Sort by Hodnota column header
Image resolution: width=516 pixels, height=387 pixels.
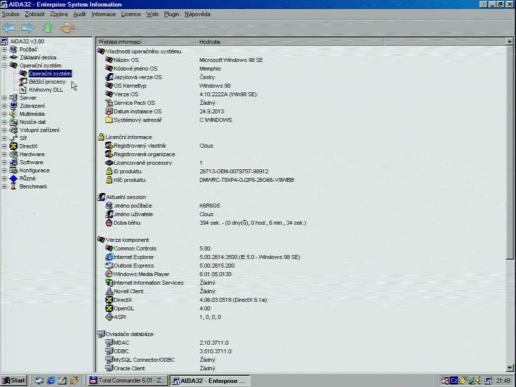[290, 42]
